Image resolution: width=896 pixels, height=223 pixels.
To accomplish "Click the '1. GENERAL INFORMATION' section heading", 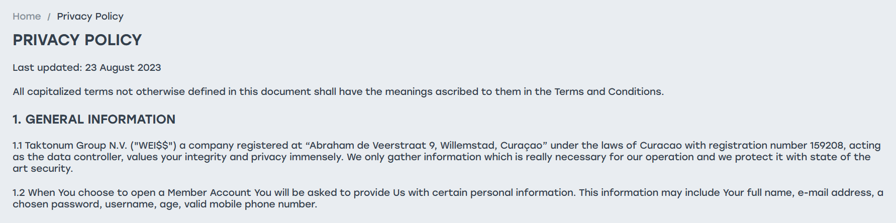I will pyautogui.click(x=94, y=120).
